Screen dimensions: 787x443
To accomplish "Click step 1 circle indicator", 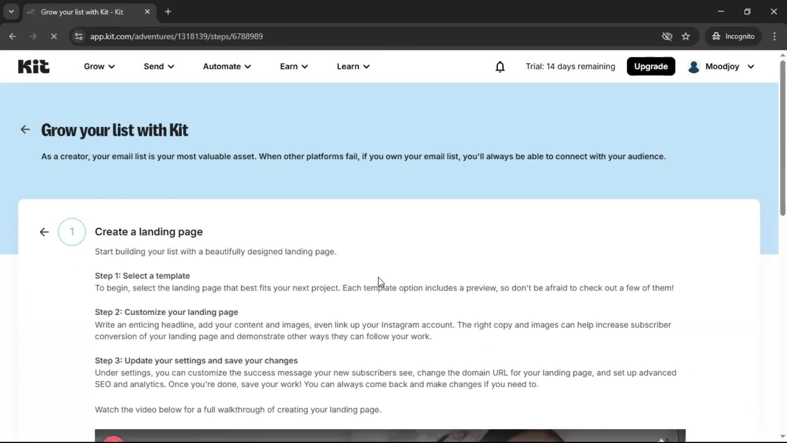I will [x=71, y=232].
